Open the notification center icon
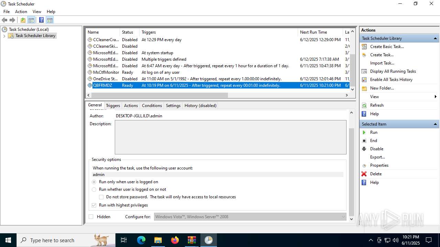 click(429, 240)
